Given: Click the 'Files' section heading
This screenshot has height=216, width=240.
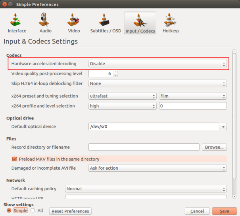Looking at the screenshot, I should pos(12,139).
